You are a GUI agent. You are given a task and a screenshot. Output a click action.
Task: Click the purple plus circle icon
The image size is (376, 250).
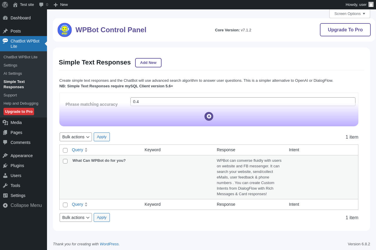pyautogui.click(x=209, y=116)
